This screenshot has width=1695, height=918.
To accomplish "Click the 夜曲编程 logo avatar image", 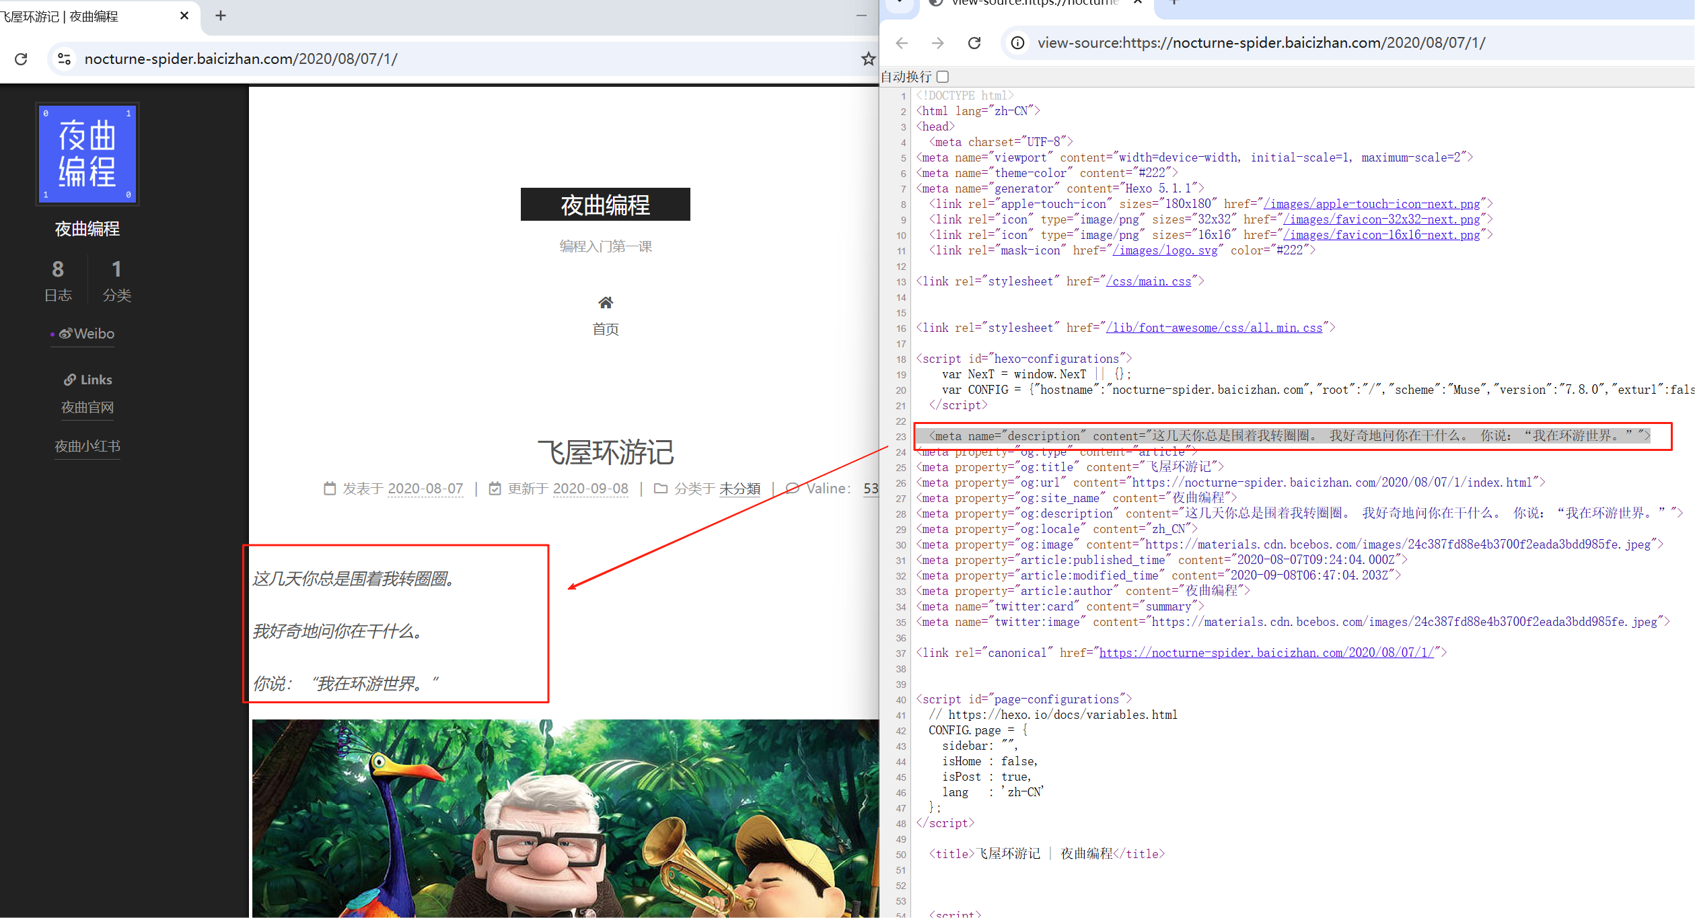I will click(87, 154).
